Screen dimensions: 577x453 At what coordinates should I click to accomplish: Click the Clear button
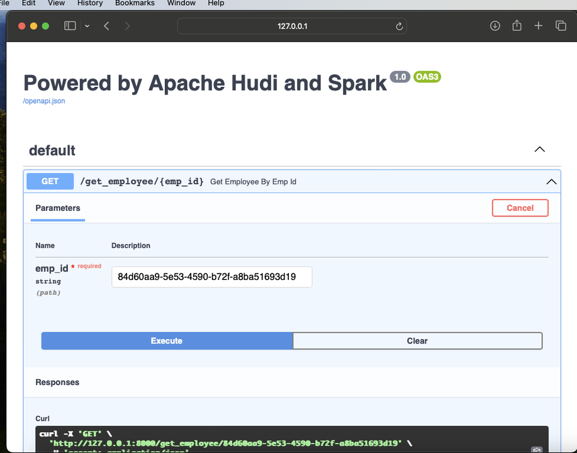click(417, 341)
